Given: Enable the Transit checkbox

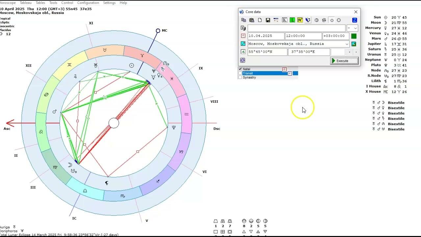Looking at the screenshot, I should [240, 73].
